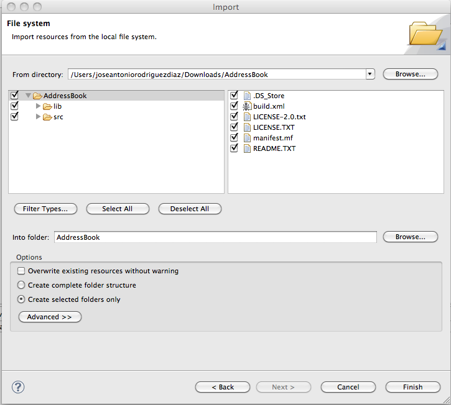Uncheck the build.xml checkbox

(234, 106)
